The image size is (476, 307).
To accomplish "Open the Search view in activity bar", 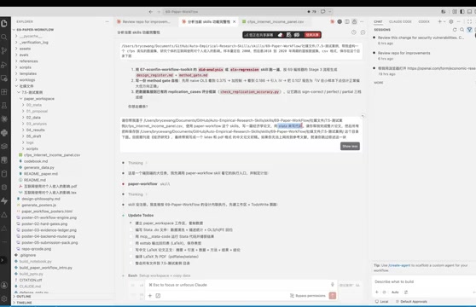I will (x=4, y=37).
